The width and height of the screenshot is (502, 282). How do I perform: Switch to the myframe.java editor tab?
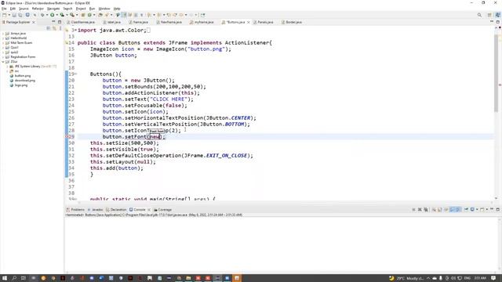click(202, 23)
